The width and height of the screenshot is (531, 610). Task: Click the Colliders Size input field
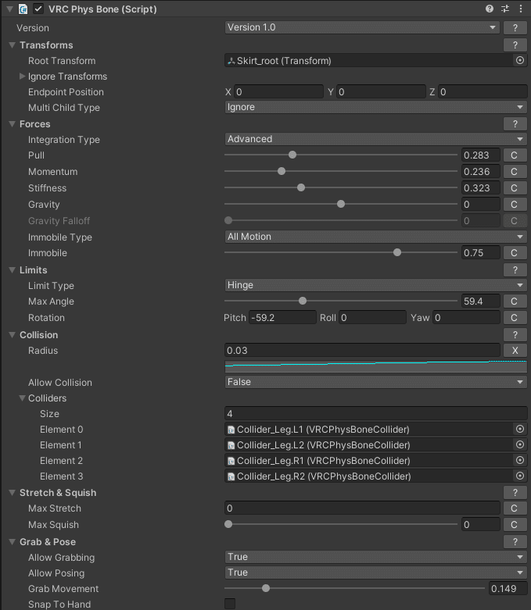(375, 413)
